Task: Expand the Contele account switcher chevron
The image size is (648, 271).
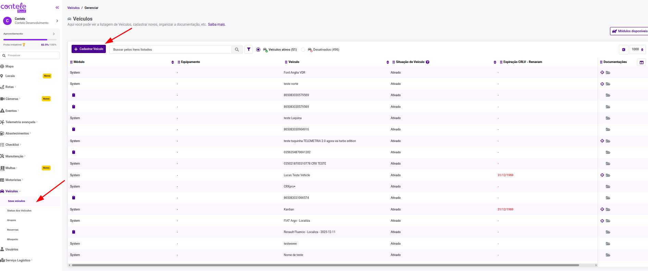Action: (57, 21)
